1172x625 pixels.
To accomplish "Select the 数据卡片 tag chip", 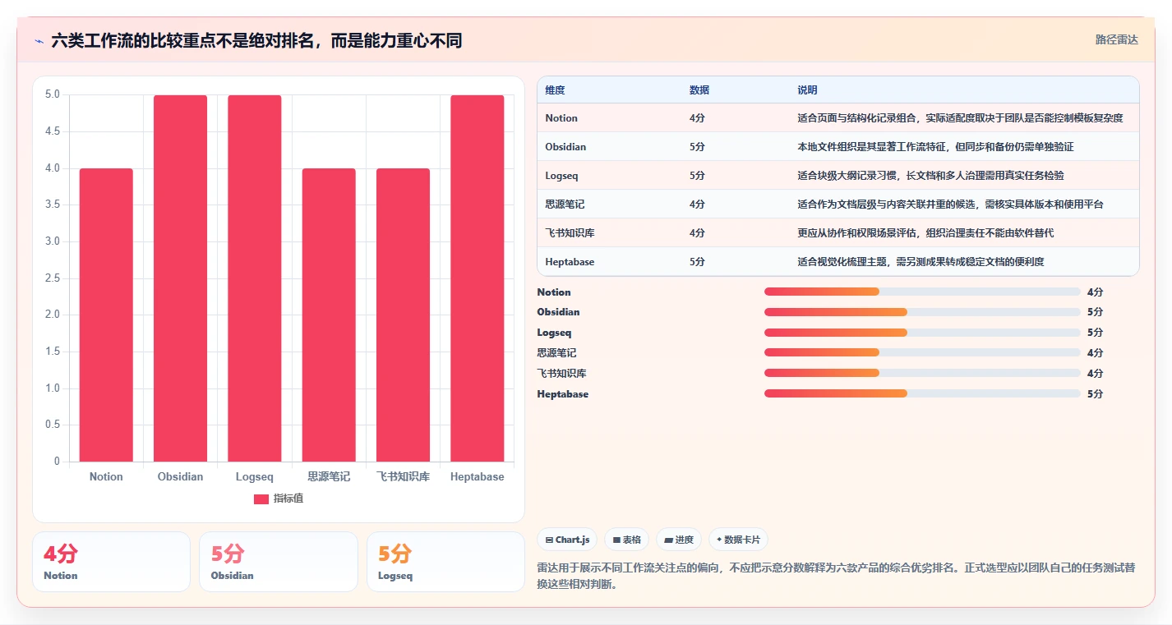I will pos(738,540).
